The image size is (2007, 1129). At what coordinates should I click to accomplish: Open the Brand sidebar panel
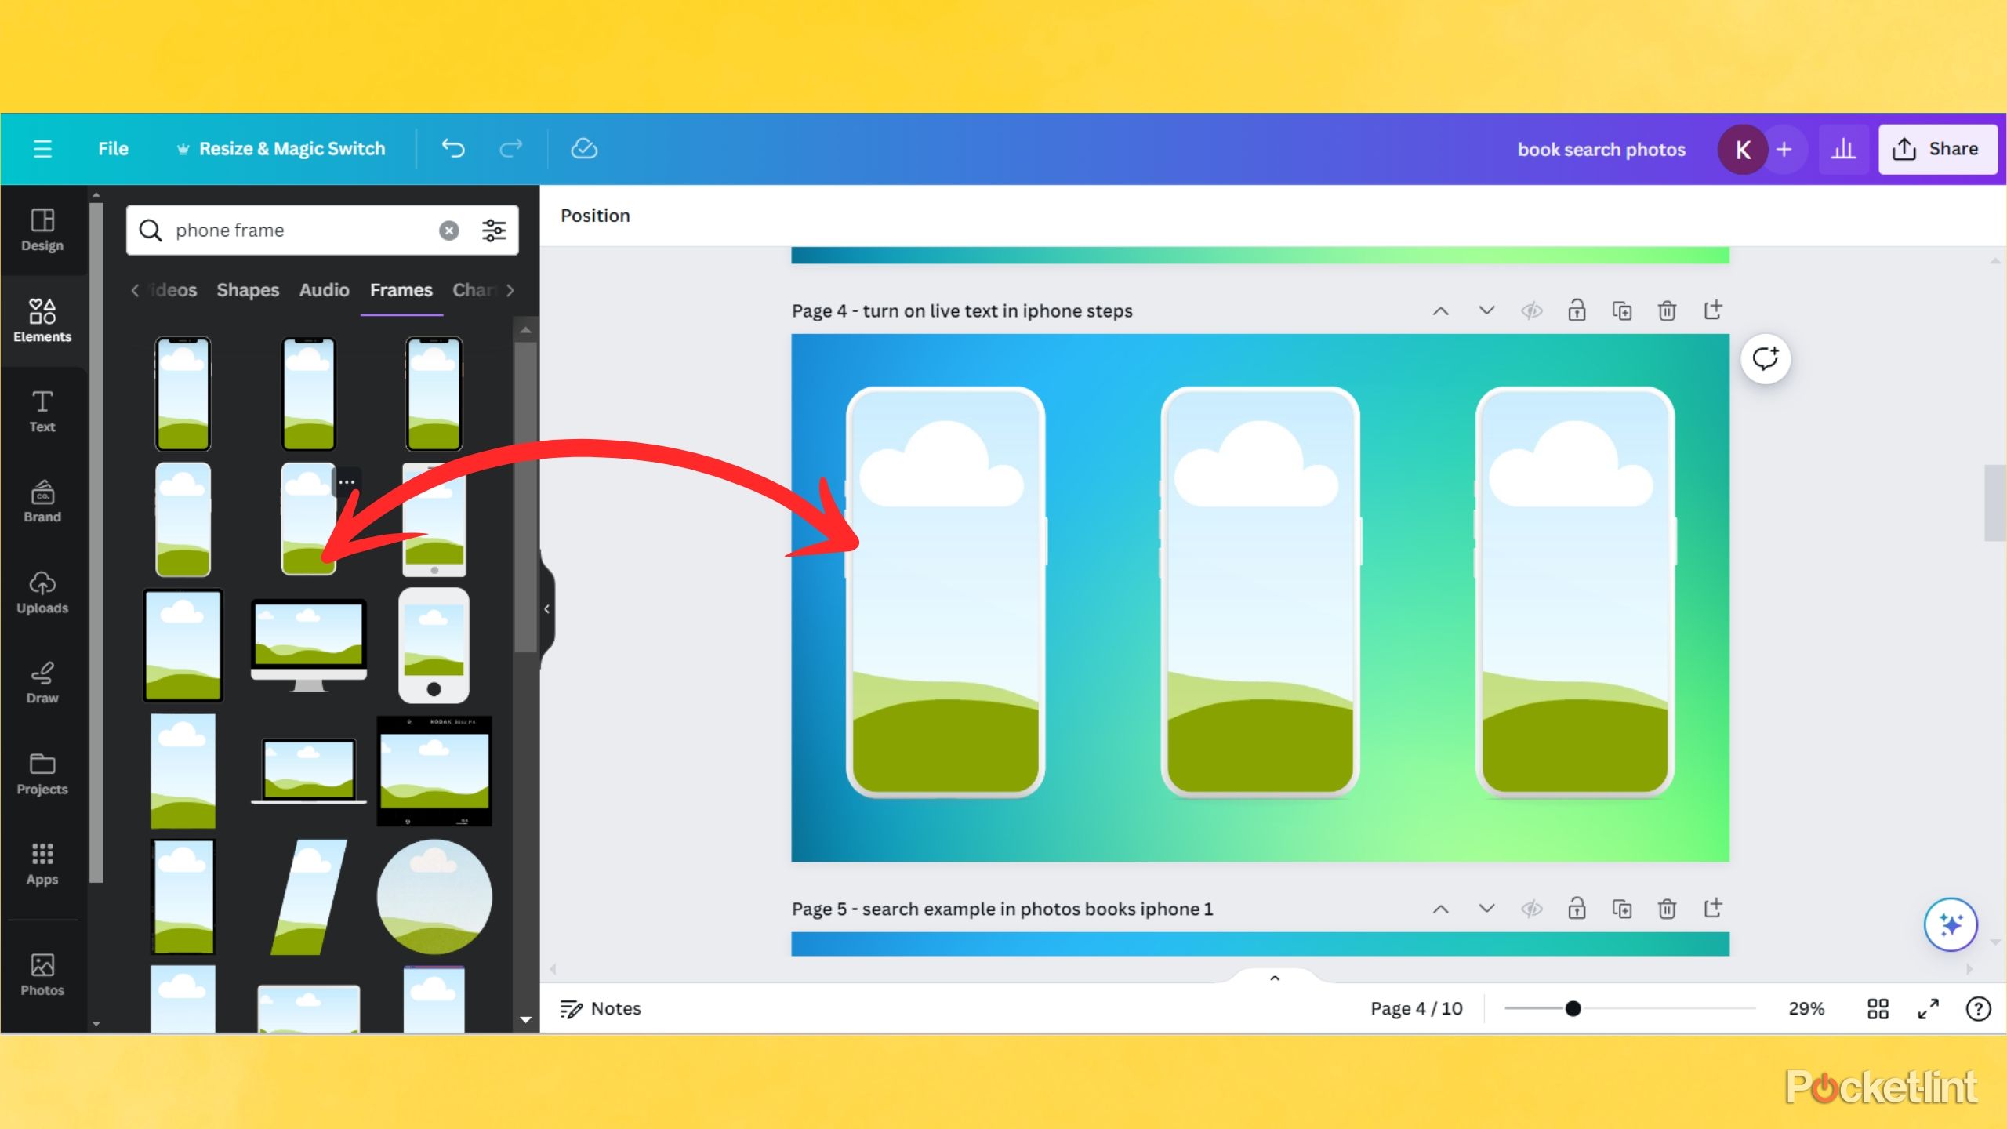[x=42, y=502]
